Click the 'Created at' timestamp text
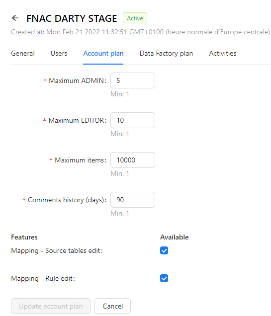271x316 pixels. pos(140,32)
